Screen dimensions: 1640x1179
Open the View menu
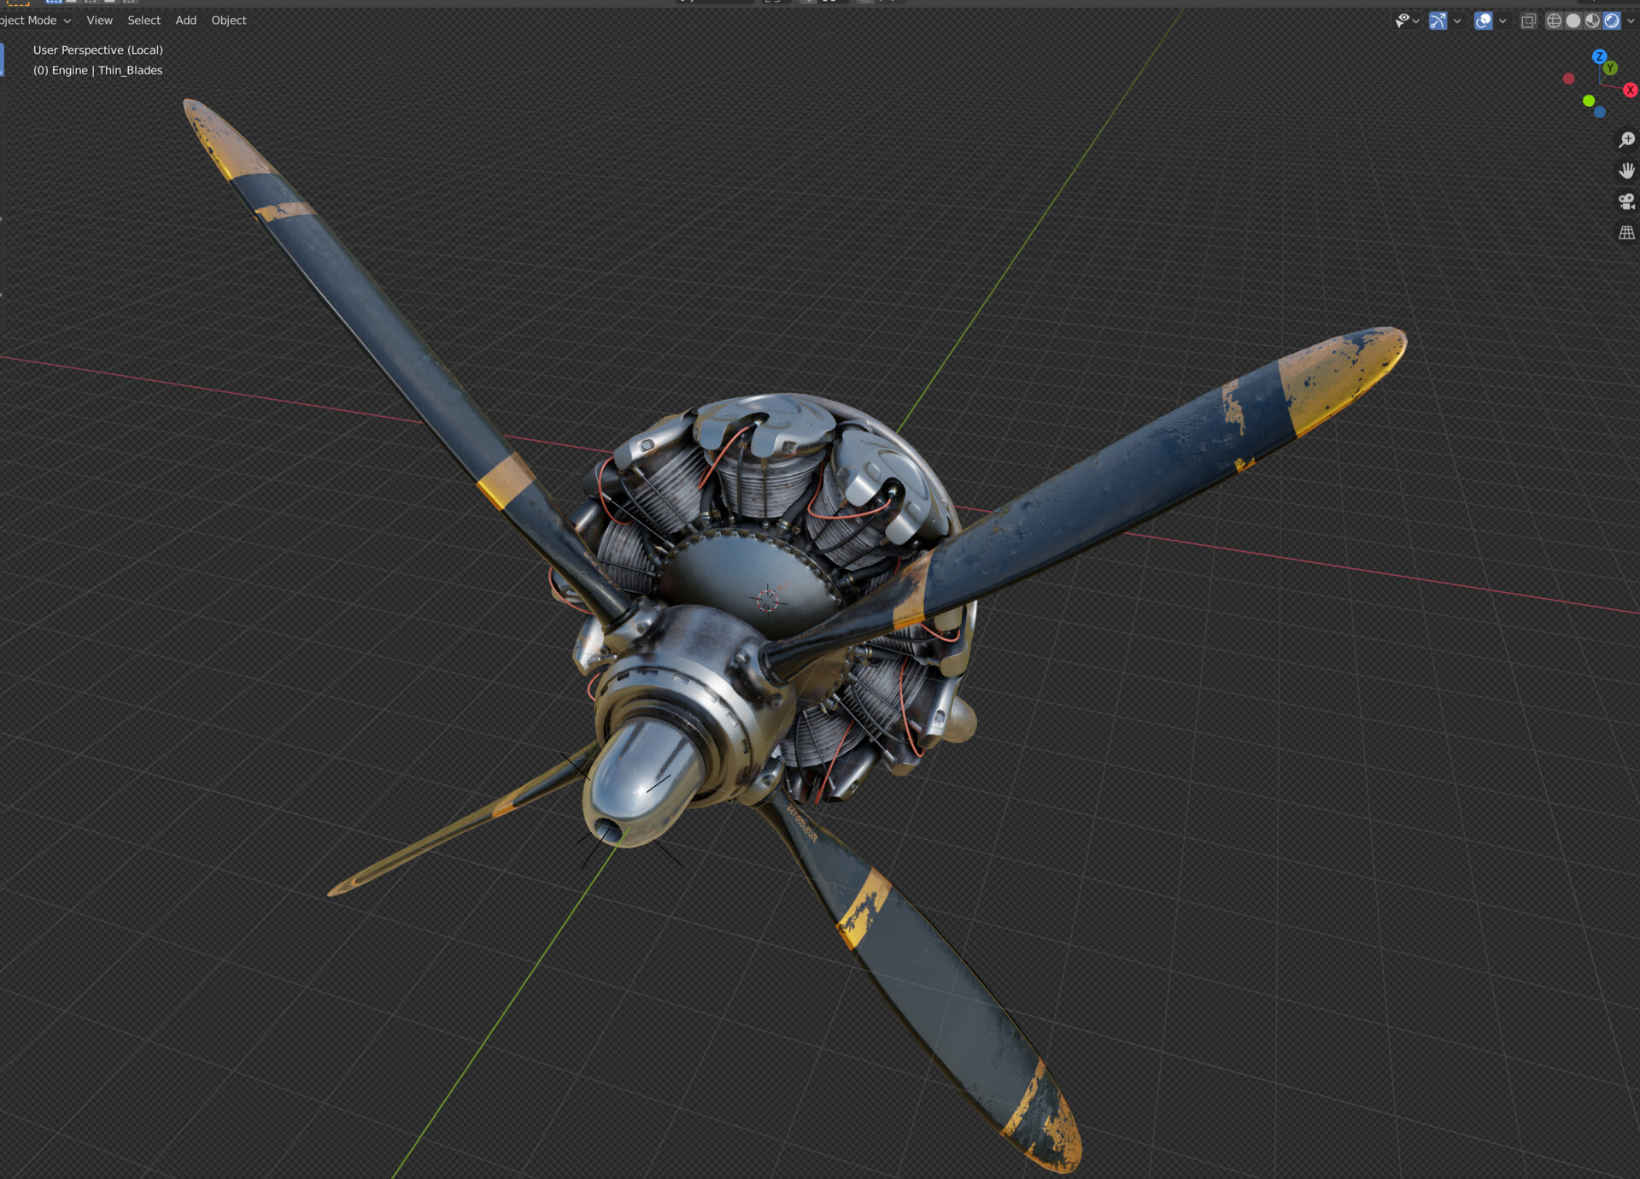tap(99, 20)
